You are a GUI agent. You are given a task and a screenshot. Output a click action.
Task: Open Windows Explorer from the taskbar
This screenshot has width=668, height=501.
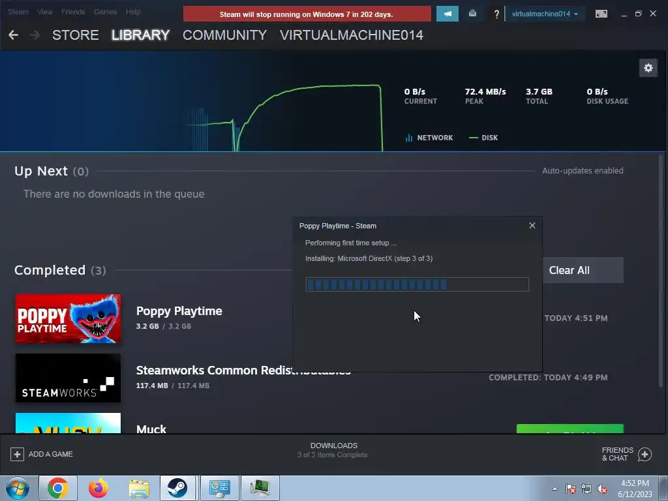point(139,488)
